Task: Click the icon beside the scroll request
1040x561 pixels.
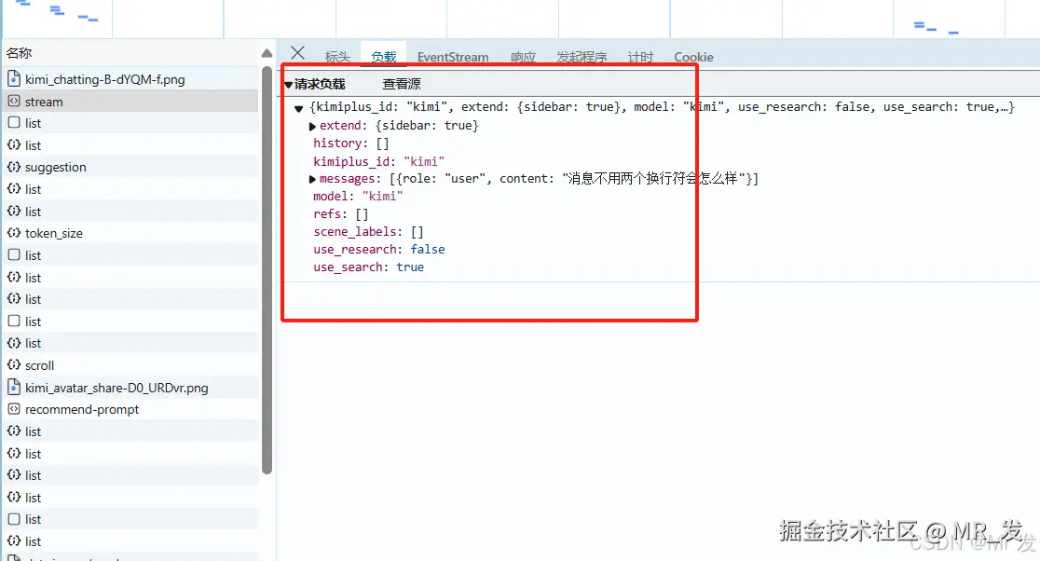Action: coord(14,364)
